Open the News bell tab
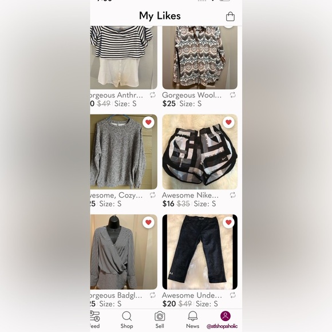Viewport: 332px width, 332px height. point(193,320)
